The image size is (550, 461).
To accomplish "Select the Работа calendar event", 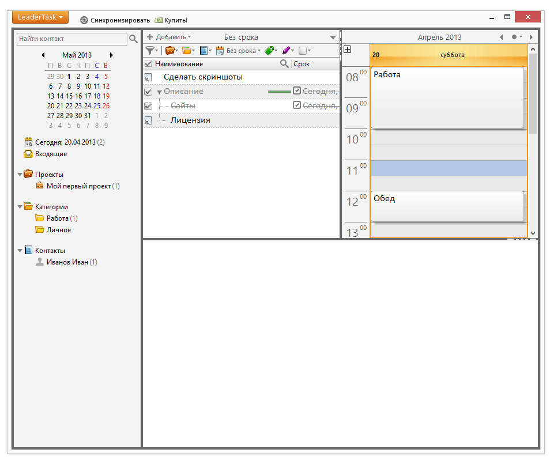I will [x=447, y=97].
